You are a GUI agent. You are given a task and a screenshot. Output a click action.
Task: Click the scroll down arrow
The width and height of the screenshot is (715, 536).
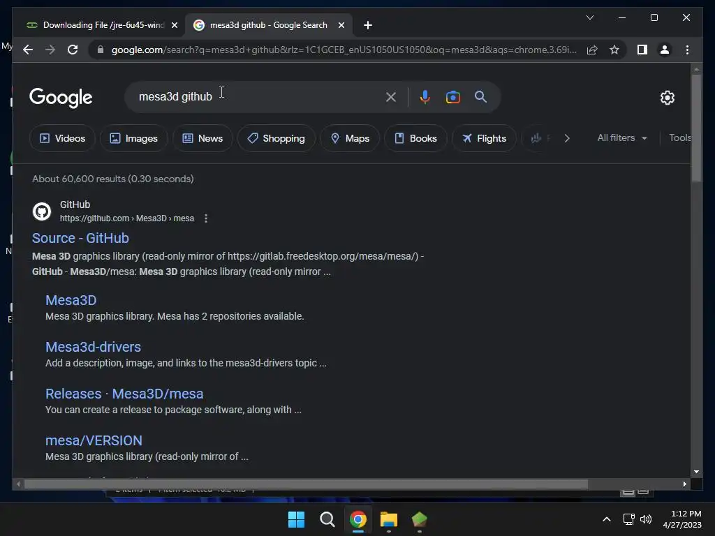click(696, 472)
